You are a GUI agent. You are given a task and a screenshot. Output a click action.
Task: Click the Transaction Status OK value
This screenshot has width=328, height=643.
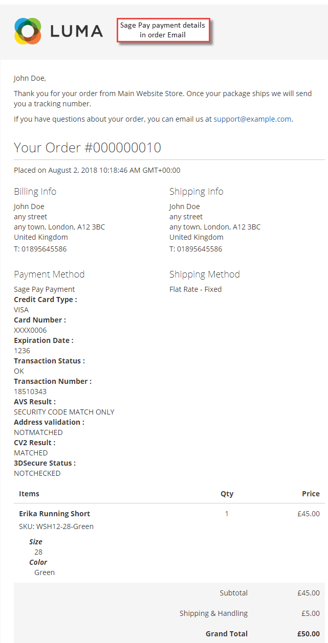pyautogui.click(x=19, y=371)
